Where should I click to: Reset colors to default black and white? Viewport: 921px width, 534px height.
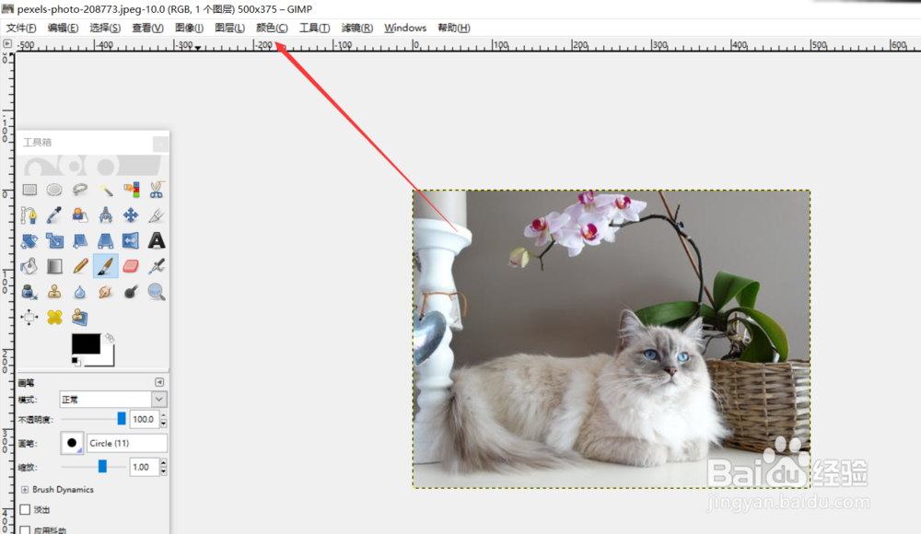point(76,361)
